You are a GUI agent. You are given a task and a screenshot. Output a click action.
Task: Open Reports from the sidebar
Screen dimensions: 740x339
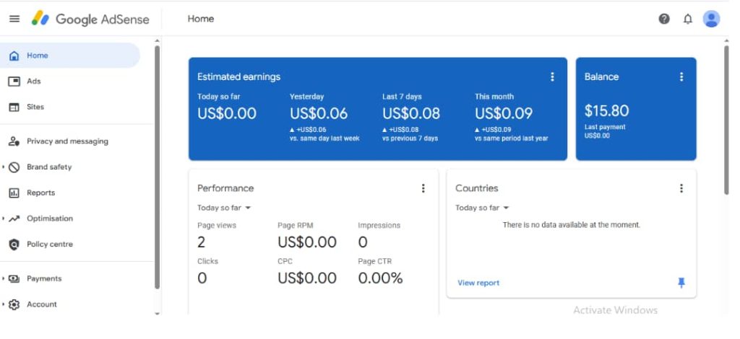(x=40, y=193)
